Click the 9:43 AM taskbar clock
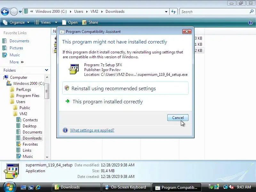Viewport: 256px width, 192px height. pos(244,187)
